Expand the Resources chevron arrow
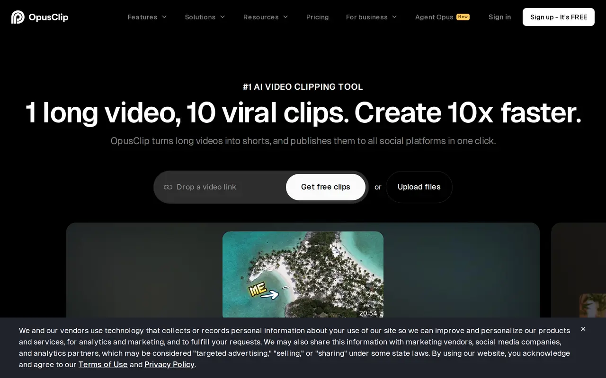This screenshot has height=378, width=606. (x=285, y=17)
